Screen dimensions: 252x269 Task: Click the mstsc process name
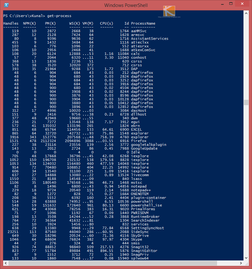click(x=136, y=182)
